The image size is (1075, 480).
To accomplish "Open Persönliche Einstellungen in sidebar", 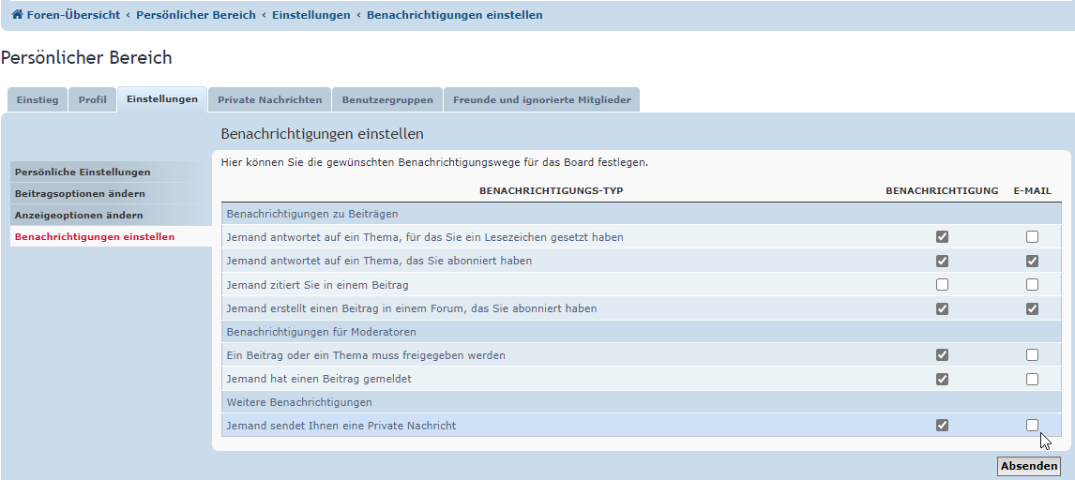I will 83,172.
